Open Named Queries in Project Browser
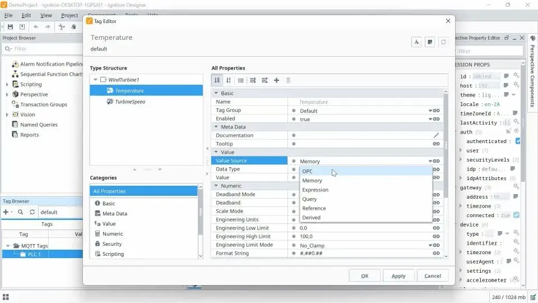Screen dimensions: 538x303 coord(39,125)
